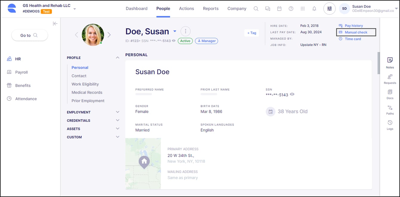Open the Notes panel icon
Viewport: 400px width, 197px height.
tap(390, 60)
